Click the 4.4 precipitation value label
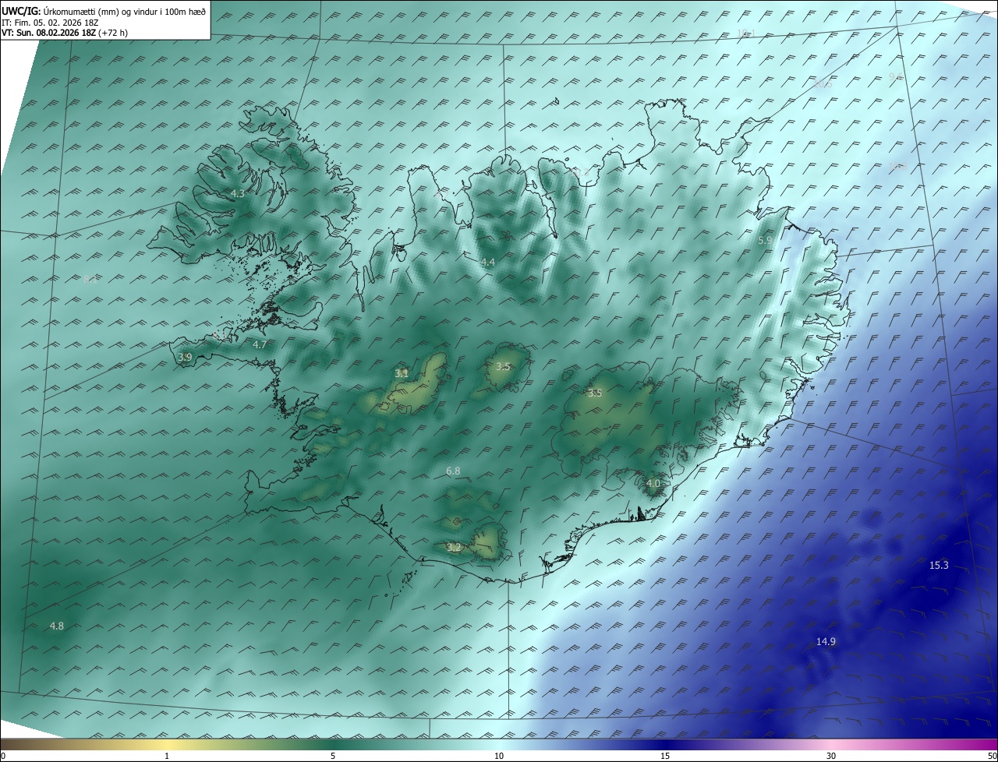The width and height of the screenshot is (998, 762). click(x=487, y=262)
